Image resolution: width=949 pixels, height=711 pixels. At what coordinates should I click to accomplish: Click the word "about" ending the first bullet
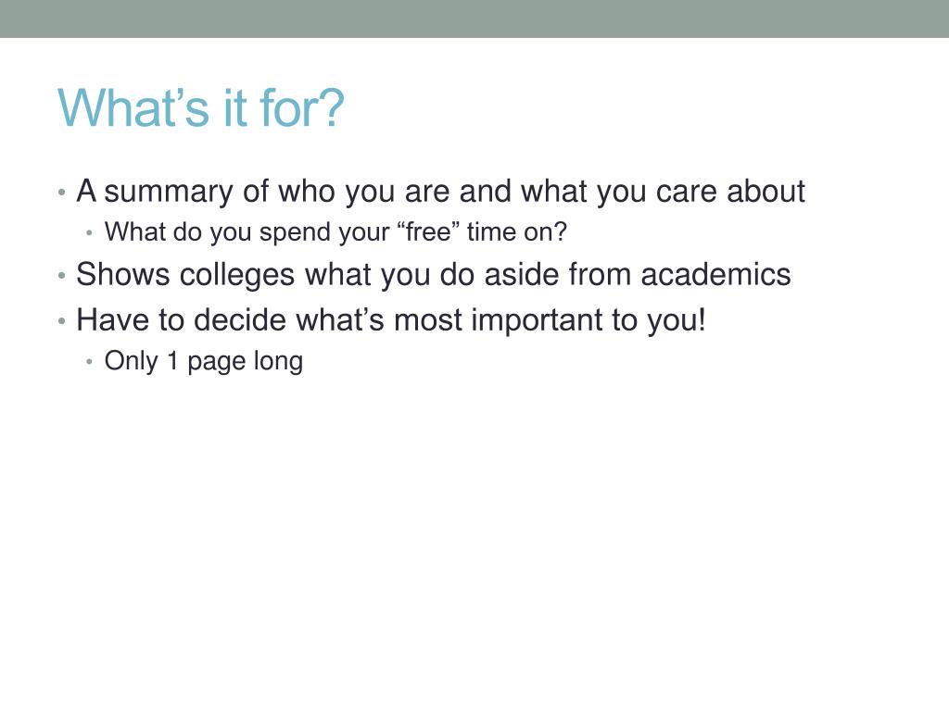(x=766, y=192)
